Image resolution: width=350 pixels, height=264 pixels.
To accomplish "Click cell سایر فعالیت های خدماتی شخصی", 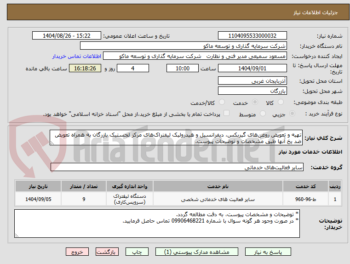I will tap(218, 199).
